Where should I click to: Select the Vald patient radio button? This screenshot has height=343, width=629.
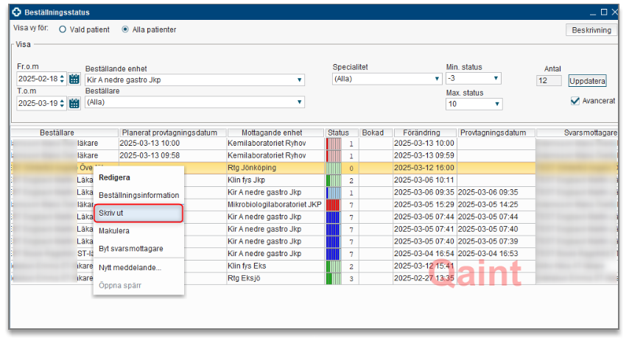point(63,30)
